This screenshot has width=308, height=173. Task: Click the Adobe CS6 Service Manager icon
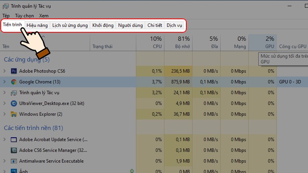[x=14, y=150]
